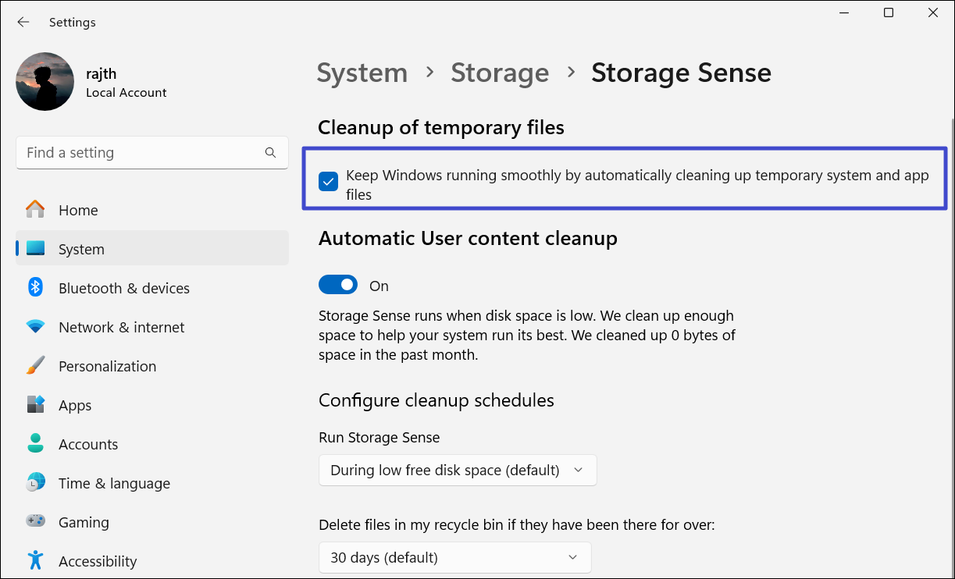Image resolution: width=955 pixels, height=579 pixels.
Task: Turn off Automatic User content cleanup toggle
Action: tap(338, 286)
